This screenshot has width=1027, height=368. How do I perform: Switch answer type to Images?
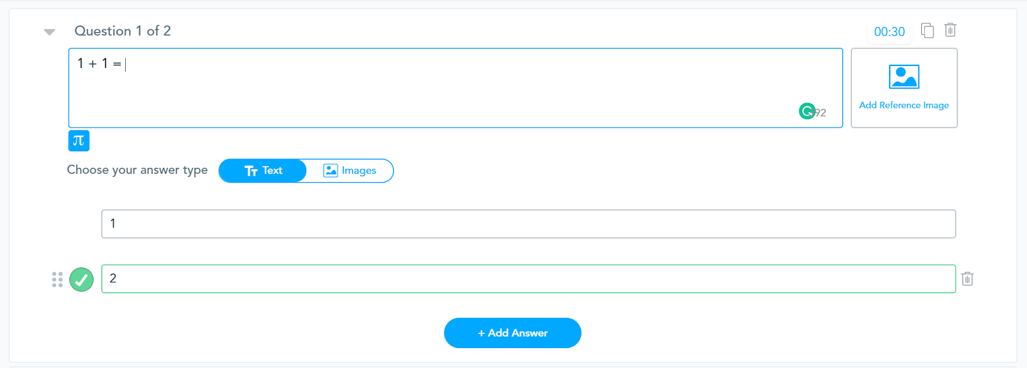pyautogui.click(x=350, y=171)
